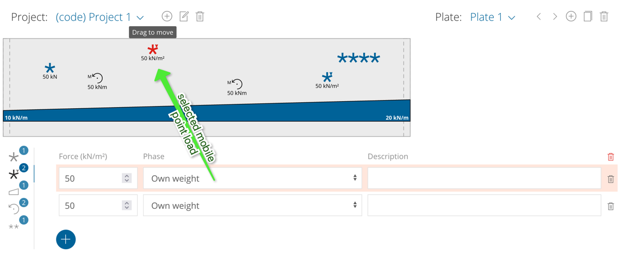Click the first row Description field

(484, 178)
